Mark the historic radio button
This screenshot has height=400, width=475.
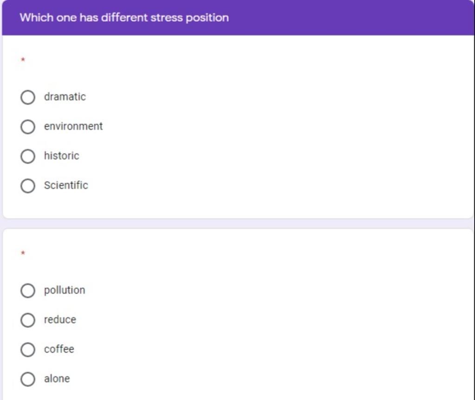(28, 156)
